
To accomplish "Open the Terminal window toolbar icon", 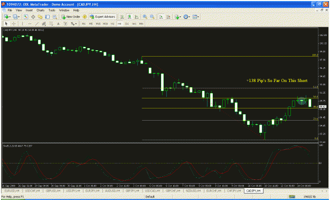I will [48, 17].
